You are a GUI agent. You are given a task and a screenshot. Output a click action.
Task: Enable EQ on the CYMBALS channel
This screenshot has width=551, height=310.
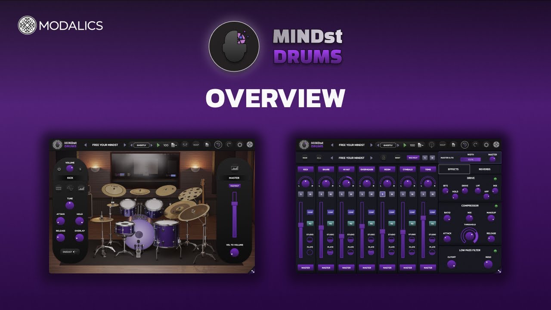click(412, 223)
